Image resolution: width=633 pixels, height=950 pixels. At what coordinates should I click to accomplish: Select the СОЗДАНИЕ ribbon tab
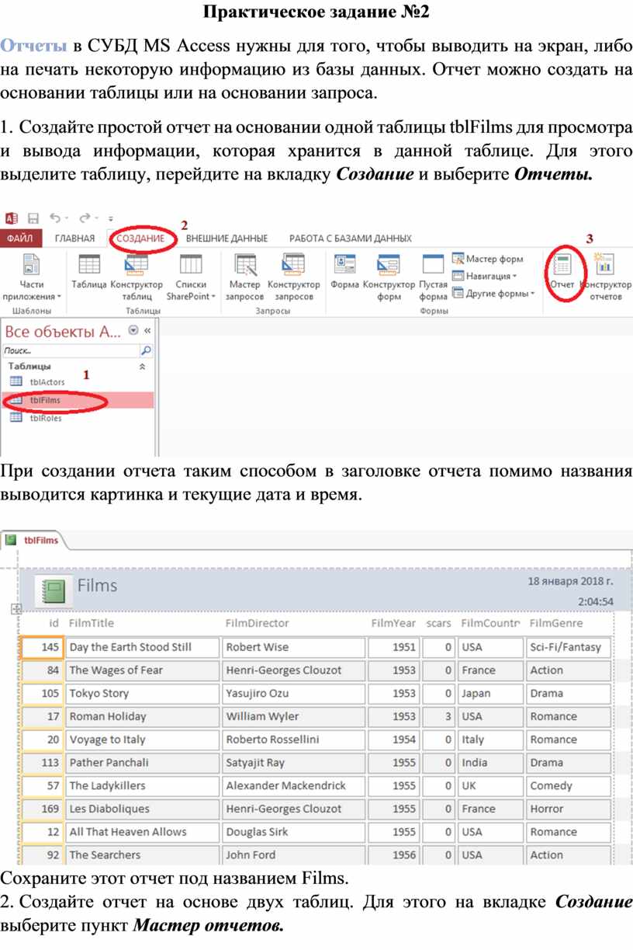[x=140, y=238]
